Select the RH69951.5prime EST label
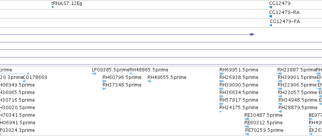 (239, 70)
